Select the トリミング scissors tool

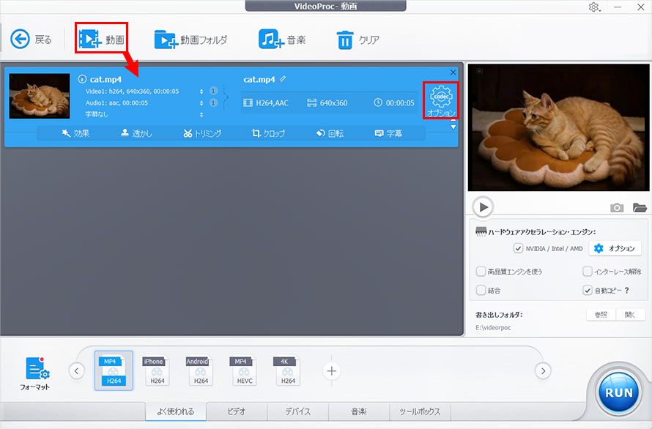(x=202, y=133)
